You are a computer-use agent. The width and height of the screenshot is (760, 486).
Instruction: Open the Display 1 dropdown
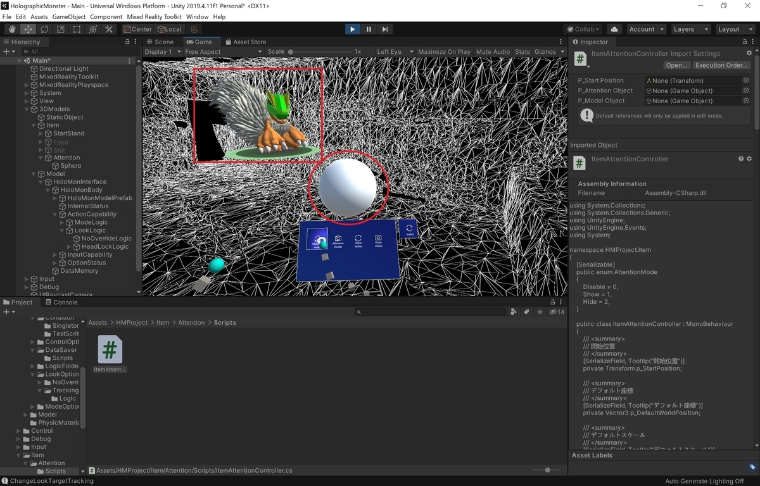[x=162, y=52]
